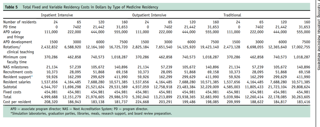Select rotations value 7,651,540
The width and height of the screenshot is (320, 127).
click(164, 47)
